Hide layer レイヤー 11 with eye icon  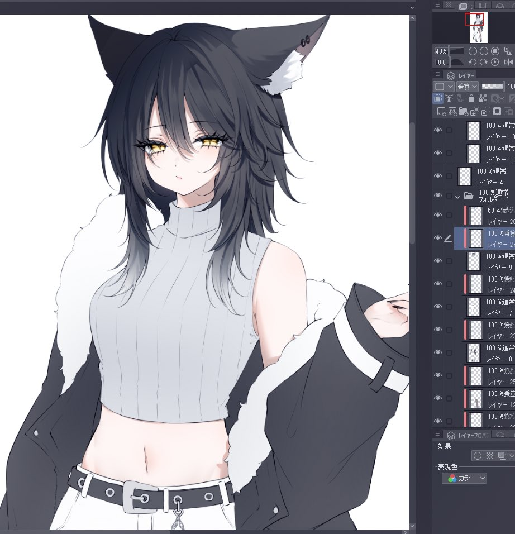(438, 153)
